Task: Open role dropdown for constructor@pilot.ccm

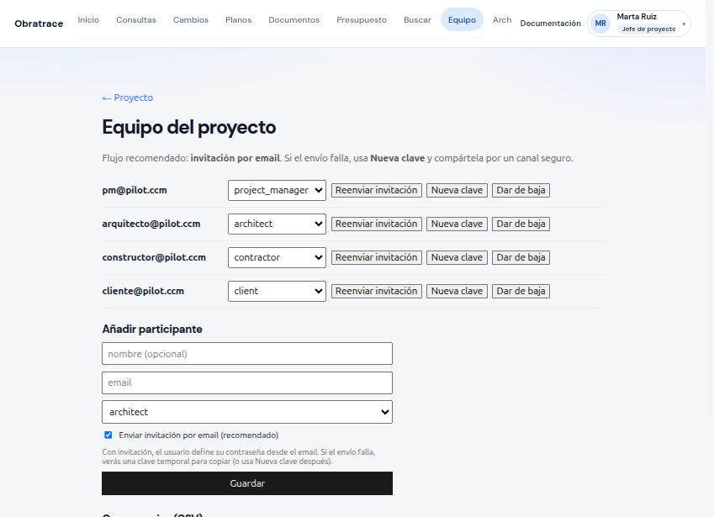Action: (277, 257)
